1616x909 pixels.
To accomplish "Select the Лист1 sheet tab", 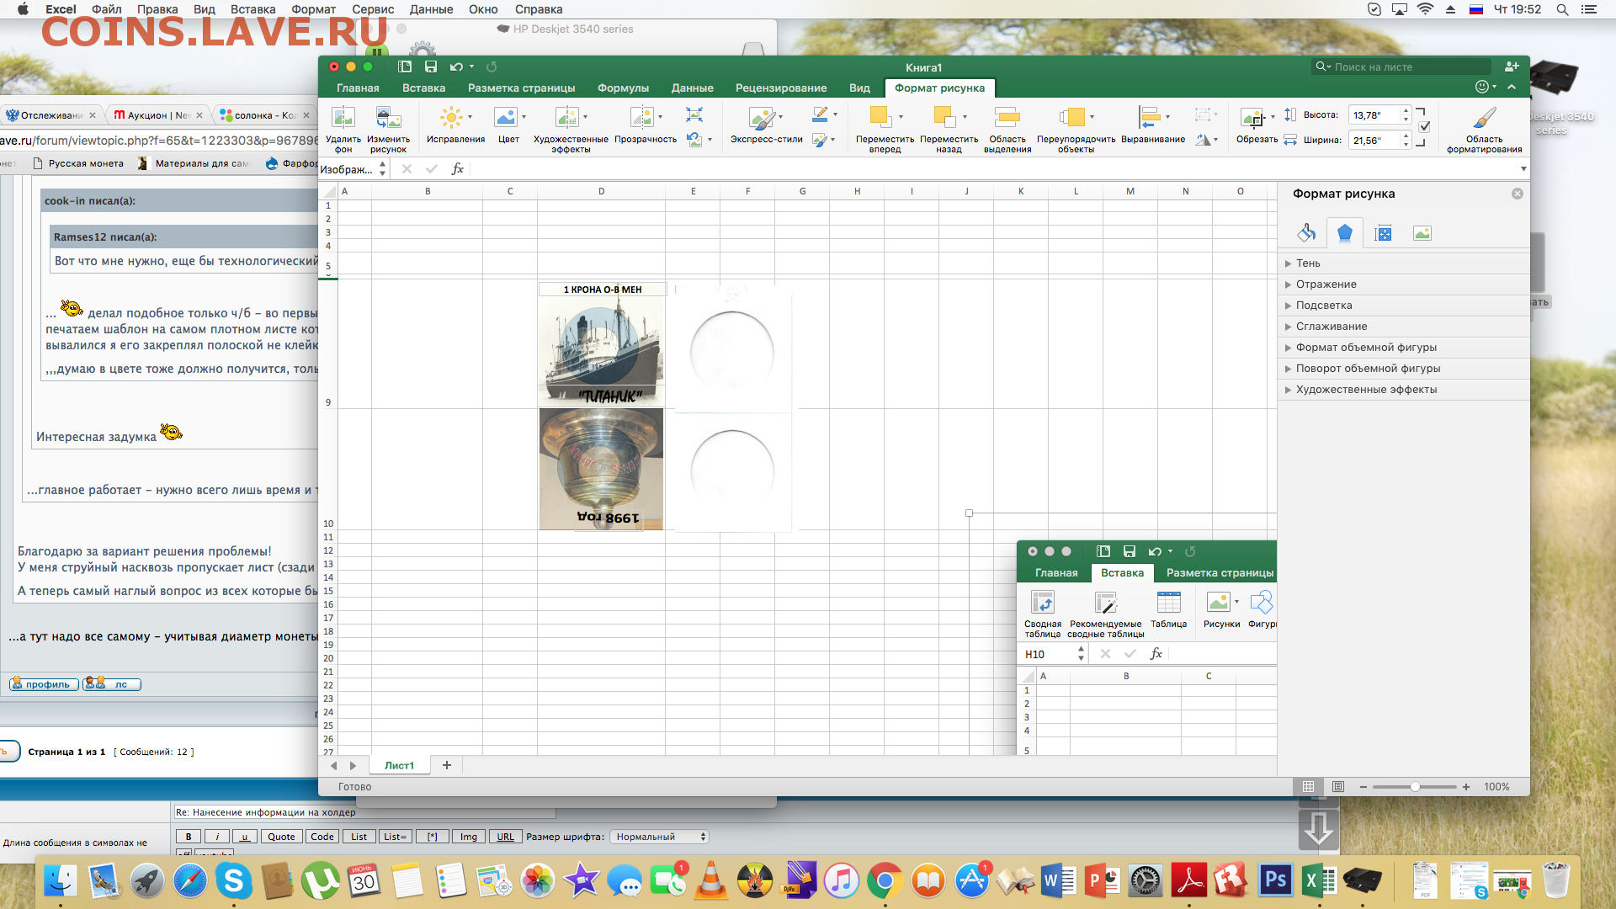I will 399,765.
